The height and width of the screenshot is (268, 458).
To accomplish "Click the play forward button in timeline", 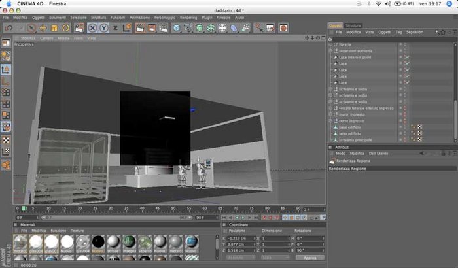I will pos(243,218).
